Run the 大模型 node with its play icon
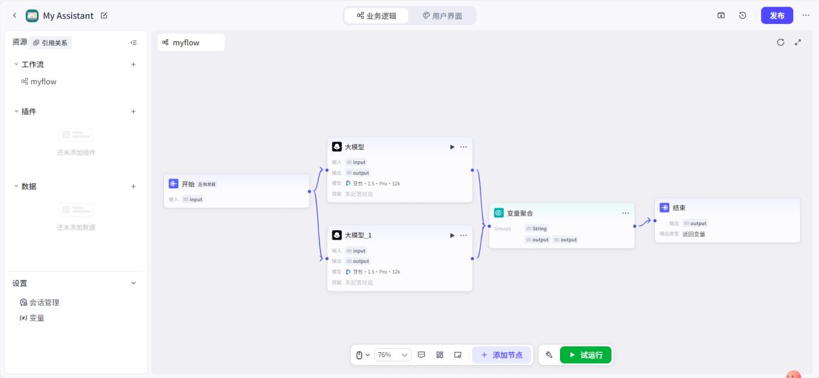Screen dimensions: 819x378 452,147
